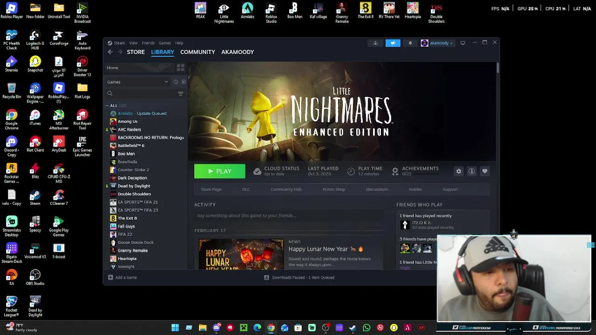Open Happy Lunar New Year thumbnail
Viewport: 596px width, 335px height.
coord(241,254)
